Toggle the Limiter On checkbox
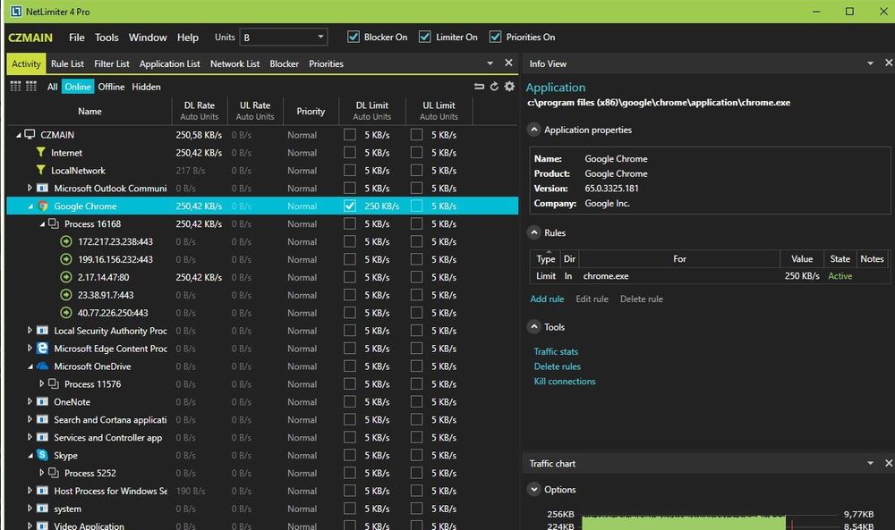 coord(424,37)
